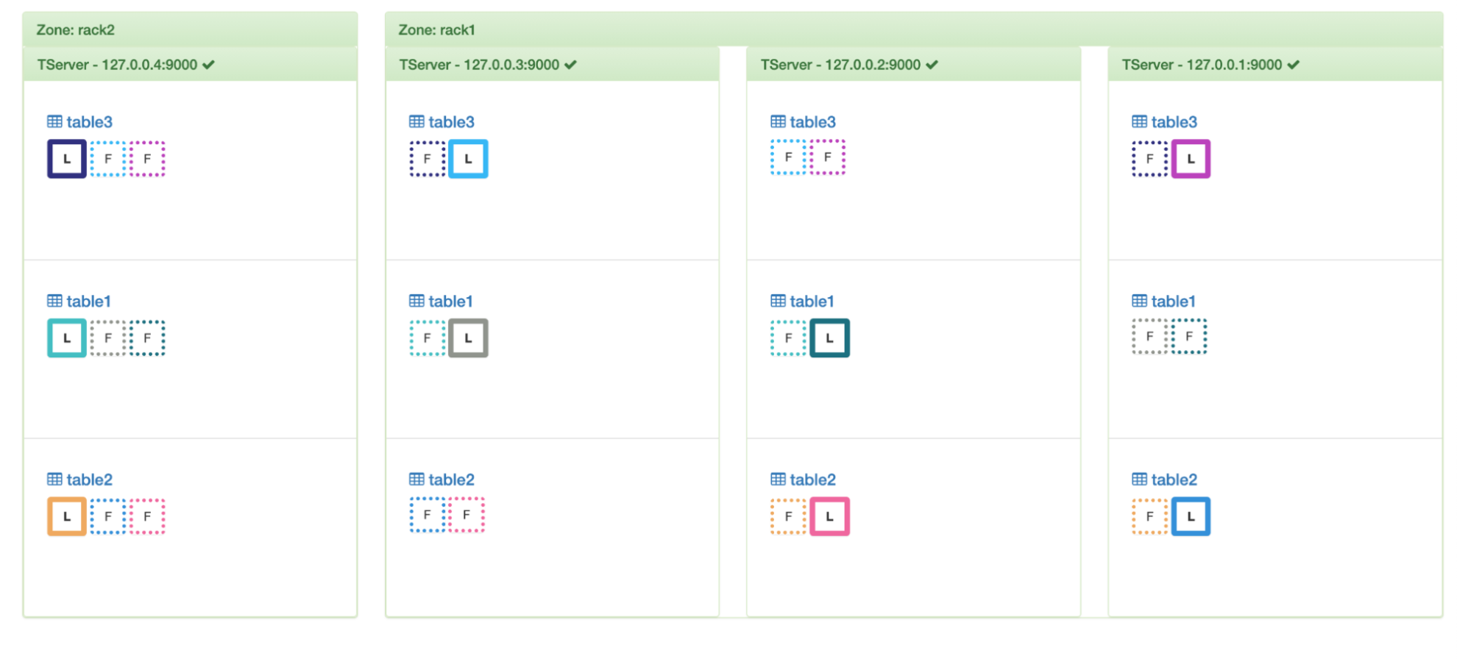1457x659 pixels.
Task: Click the magenta leader tablet for table3 on 127.0.0.1
Action: (x=1192, y=158)
